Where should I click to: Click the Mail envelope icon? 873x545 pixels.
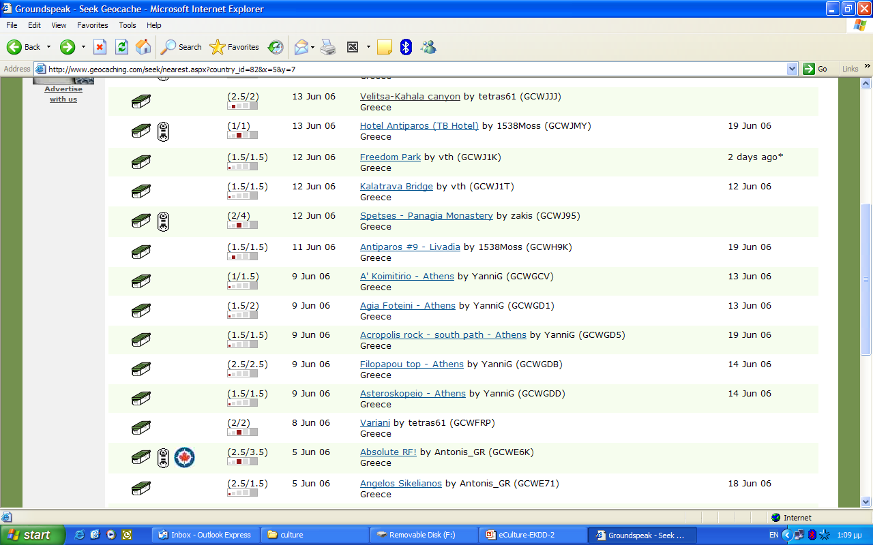click(301, 47)
